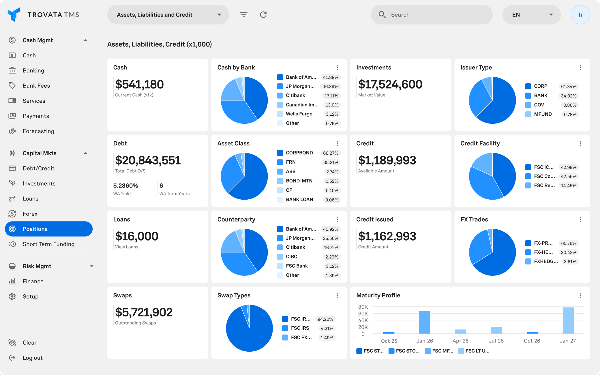Open the EN language dropdown
600x375 pixels.
(x=532, y=15)
